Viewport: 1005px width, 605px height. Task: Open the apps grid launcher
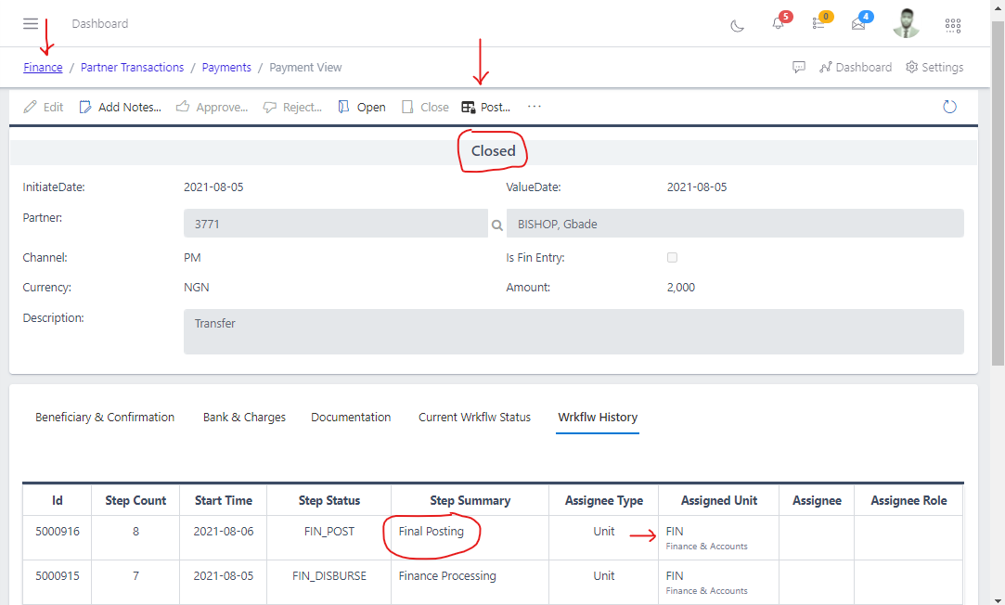952,25
